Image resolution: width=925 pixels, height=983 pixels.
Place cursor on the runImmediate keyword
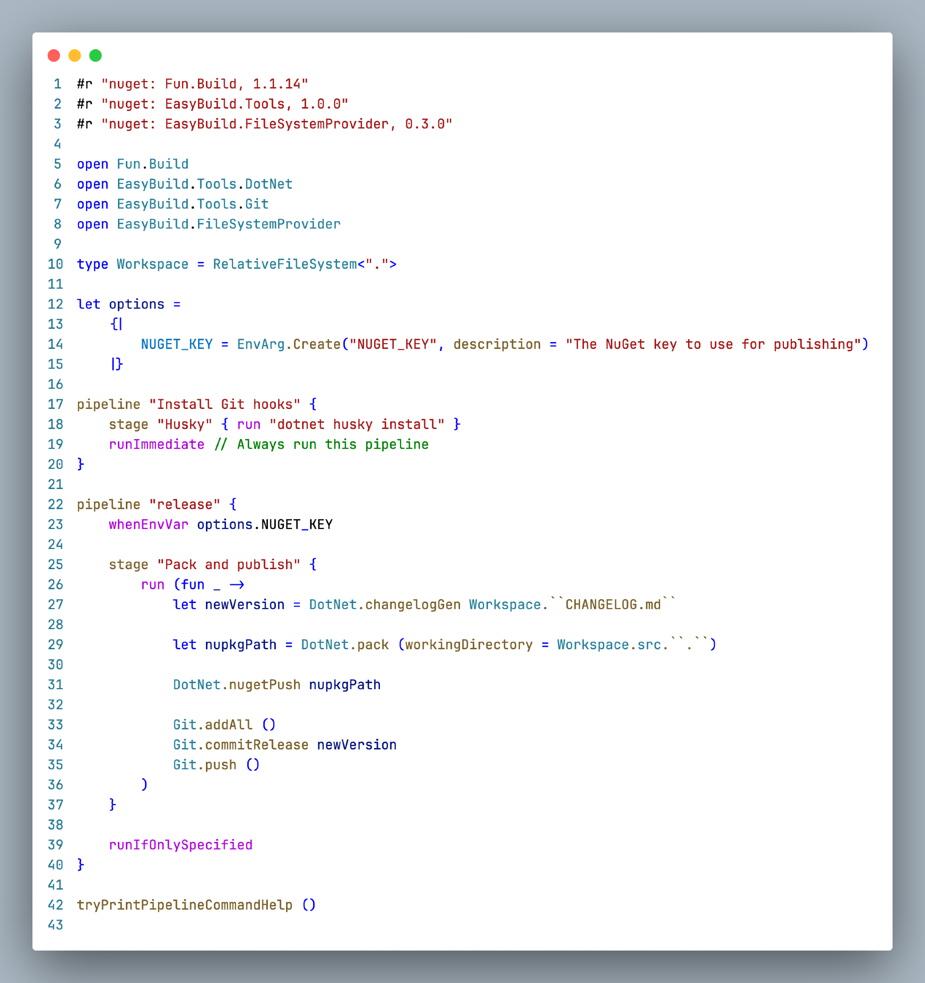click(156, 444)
